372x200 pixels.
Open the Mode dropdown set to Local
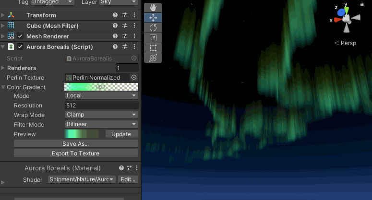(102, 95)
